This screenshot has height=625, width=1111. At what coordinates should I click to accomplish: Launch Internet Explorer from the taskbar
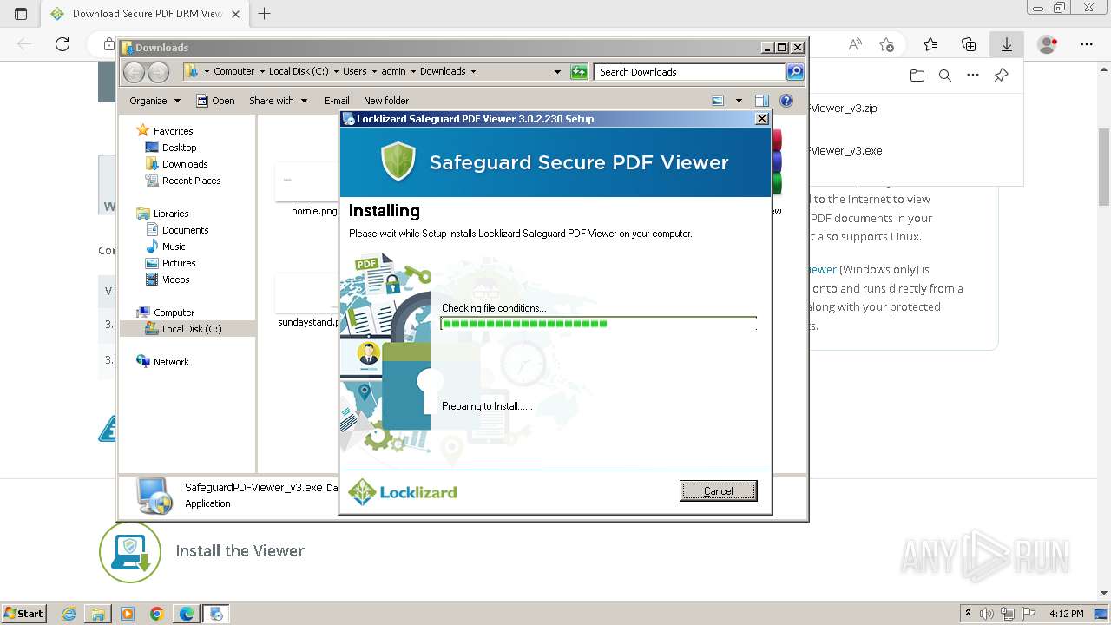tap(69, 614)
